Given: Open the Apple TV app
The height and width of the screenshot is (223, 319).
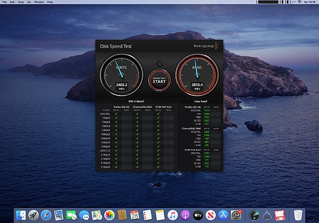Looking at the screenshot, I should (198, 215).
